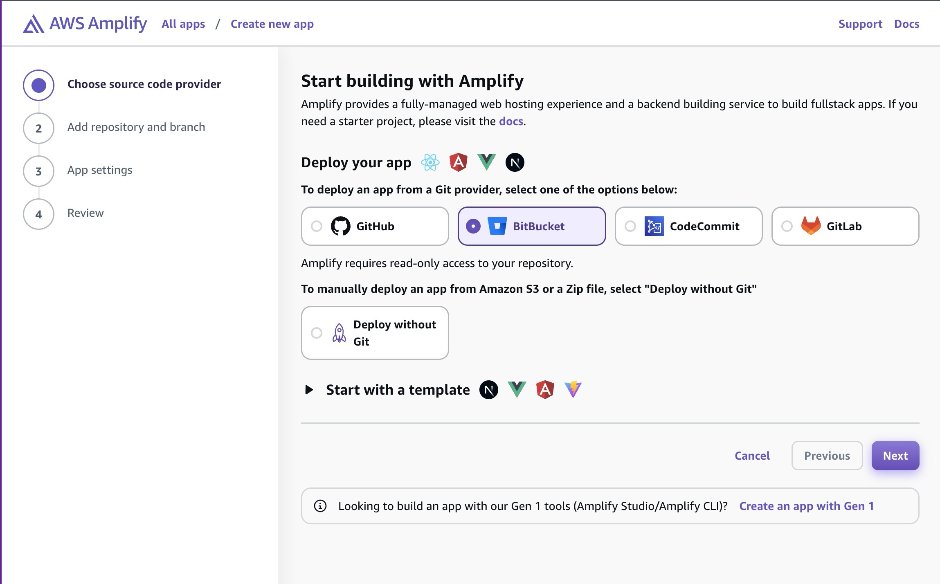Click the Vite icon beside Start with a template

573,389
